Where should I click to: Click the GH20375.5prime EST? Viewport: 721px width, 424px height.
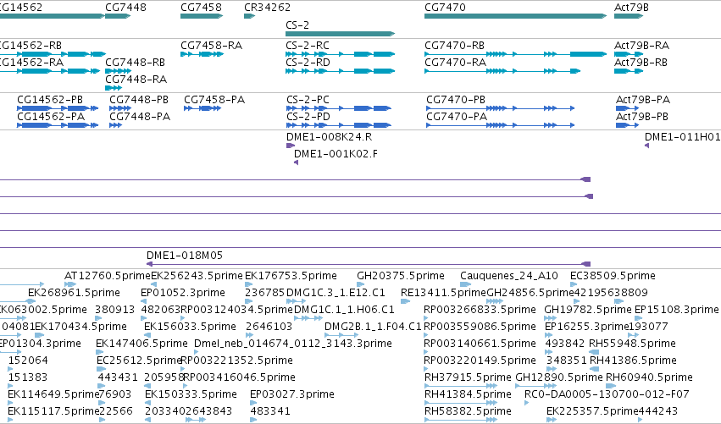click(361, 284)
